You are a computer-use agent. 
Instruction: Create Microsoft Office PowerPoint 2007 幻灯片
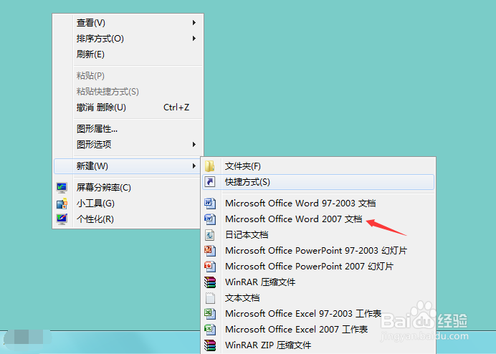[x=318, y=267]
